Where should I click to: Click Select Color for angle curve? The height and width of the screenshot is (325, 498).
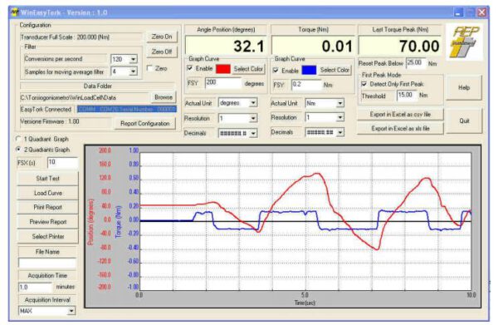coord(248,69)
